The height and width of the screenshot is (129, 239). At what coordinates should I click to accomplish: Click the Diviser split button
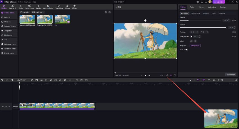[21, 80]
